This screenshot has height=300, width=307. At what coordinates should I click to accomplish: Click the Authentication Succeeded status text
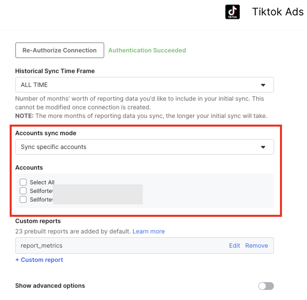147,50
